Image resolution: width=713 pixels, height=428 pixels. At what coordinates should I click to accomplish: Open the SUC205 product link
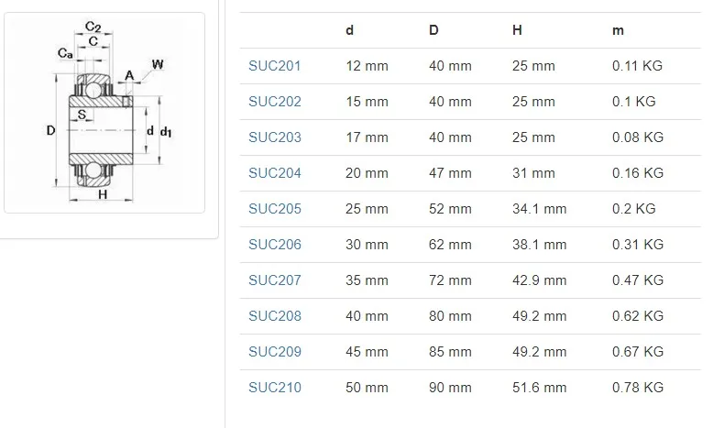[x=275, y=209]
